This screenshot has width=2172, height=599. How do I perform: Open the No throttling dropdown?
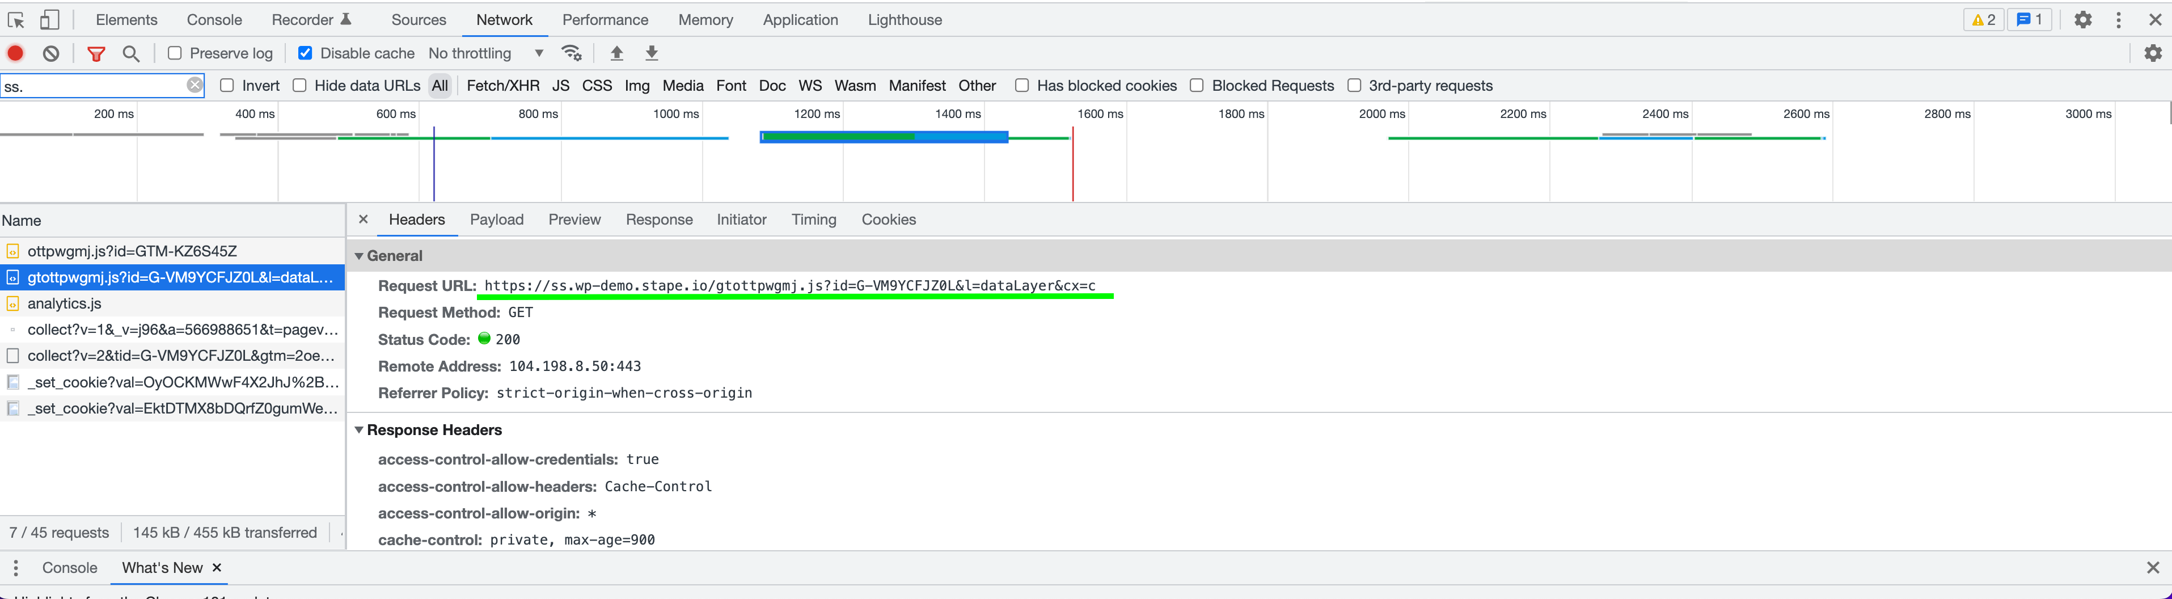coord(485,53)
